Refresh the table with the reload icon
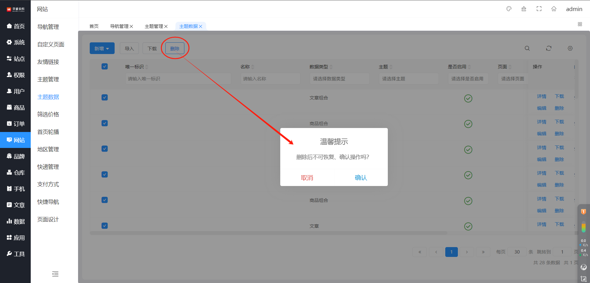This screenshot has height=283, width=590. pyautogui.click(x=549, y=48)
